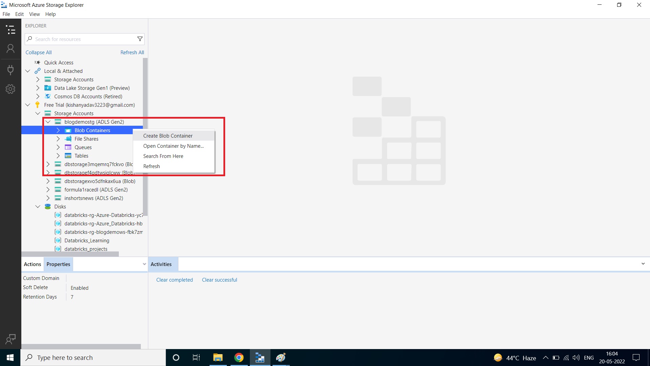650x366 pixels.
Task: Click the Disks node icon
Action: tap(48, 206)
